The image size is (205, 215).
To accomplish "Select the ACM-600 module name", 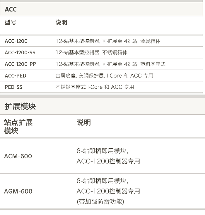I will tap(18, 156).
